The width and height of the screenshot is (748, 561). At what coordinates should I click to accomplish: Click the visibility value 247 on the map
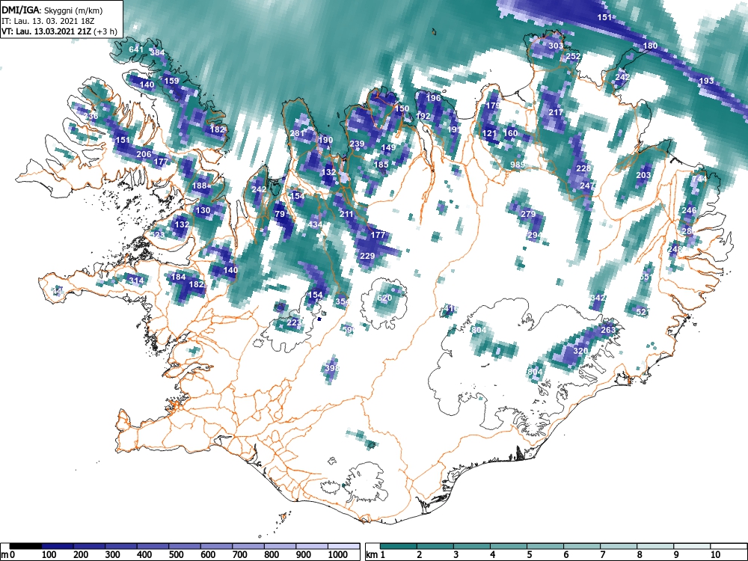[x=587, y=186]
